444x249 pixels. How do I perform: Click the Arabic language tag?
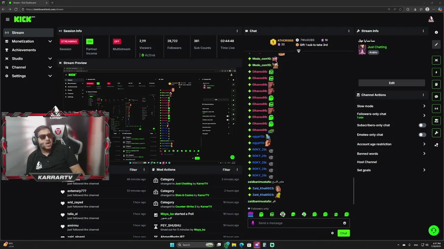373,53
